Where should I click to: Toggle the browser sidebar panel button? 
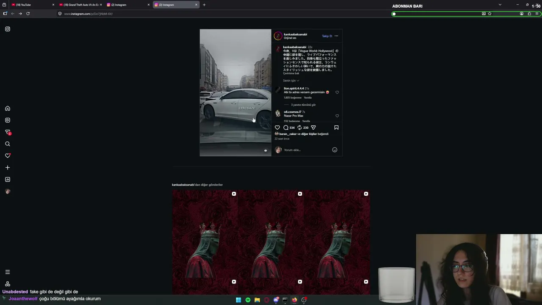pos(5,14)
